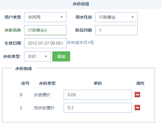Screen dimensions: 162x127
Task: Click the 单价 column header
Action: click(x=98, y=83)
